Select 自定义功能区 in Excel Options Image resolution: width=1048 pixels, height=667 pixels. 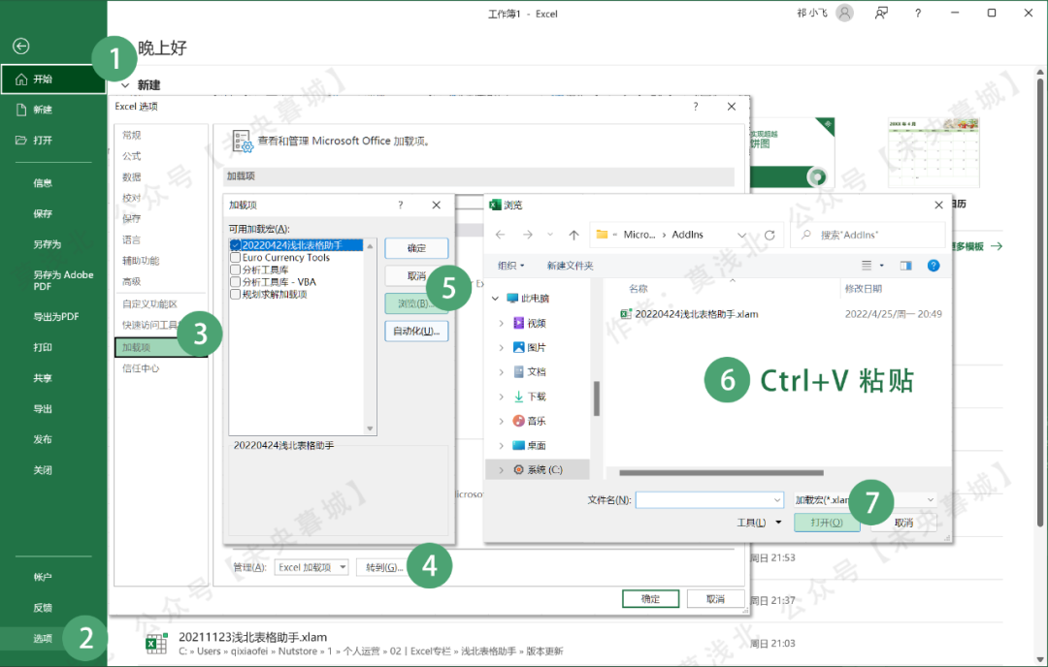(x=149, y=303)
